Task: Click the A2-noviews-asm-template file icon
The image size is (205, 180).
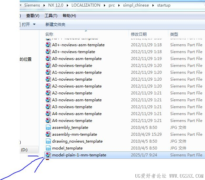Action: [48, 86]
